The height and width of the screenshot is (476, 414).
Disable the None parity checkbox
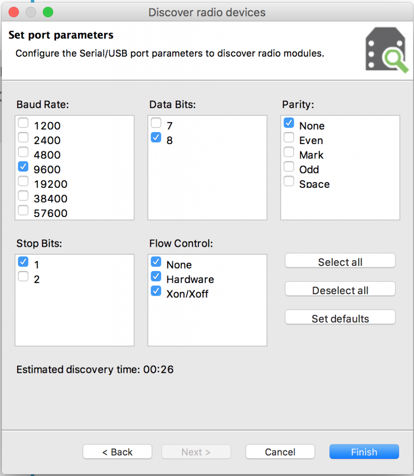(x=289, y=123)
